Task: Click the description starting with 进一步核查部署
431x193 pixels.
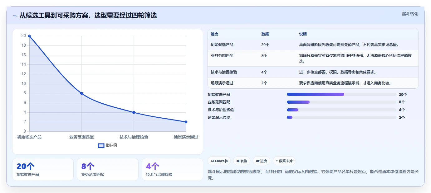Action: 338,72
